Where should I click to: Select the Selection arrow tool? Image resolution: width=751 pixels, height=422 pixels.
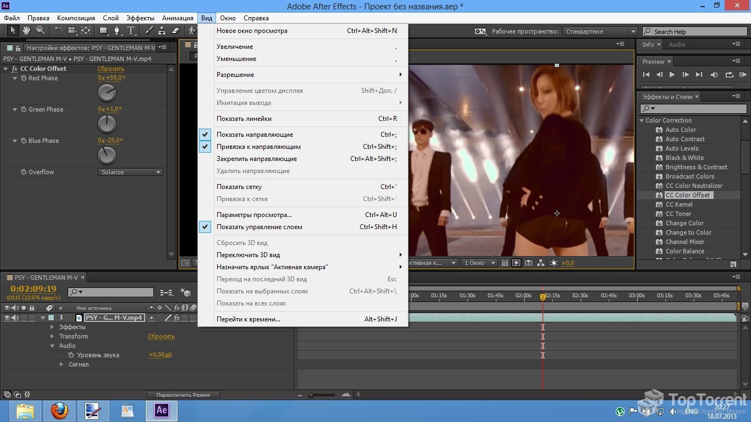[13, 31]
